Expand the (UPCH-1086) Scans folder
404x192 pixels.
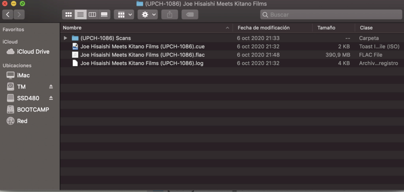pyautogui.click(x=65, y=38)
